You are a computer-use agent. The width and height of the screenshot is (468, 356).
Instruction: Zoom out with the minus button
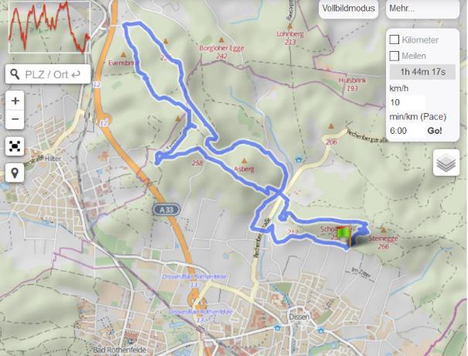[15, 119]
